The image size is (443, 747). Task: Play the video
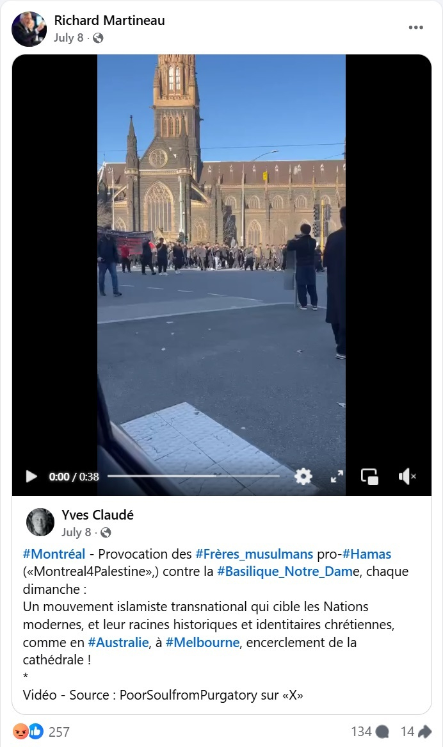[31, 477]
